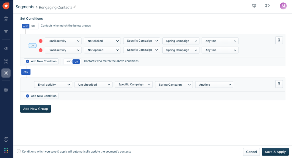This screenshot has height=158, width=292.
Task: Click the Rengaging Contacts segment name
Action: pyautogui.click(x=55, y=7)
